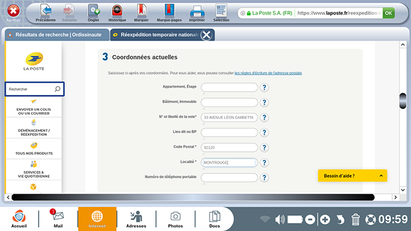Close the Réexpédition temporaire tab
This screenshot has height=231, width=411.
point(207,35)
